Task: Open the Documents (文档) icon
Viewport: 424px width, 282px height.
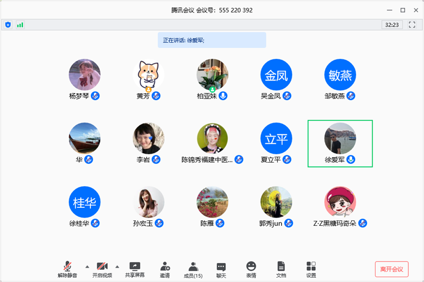Action: tap(281, 266)
